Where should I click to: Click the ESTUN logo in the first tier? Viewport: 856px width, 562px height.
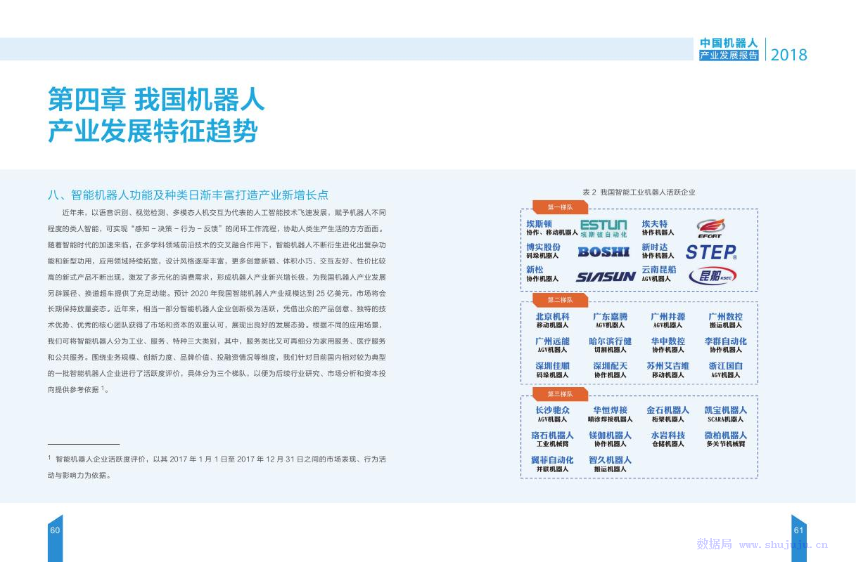coord(603,228)
